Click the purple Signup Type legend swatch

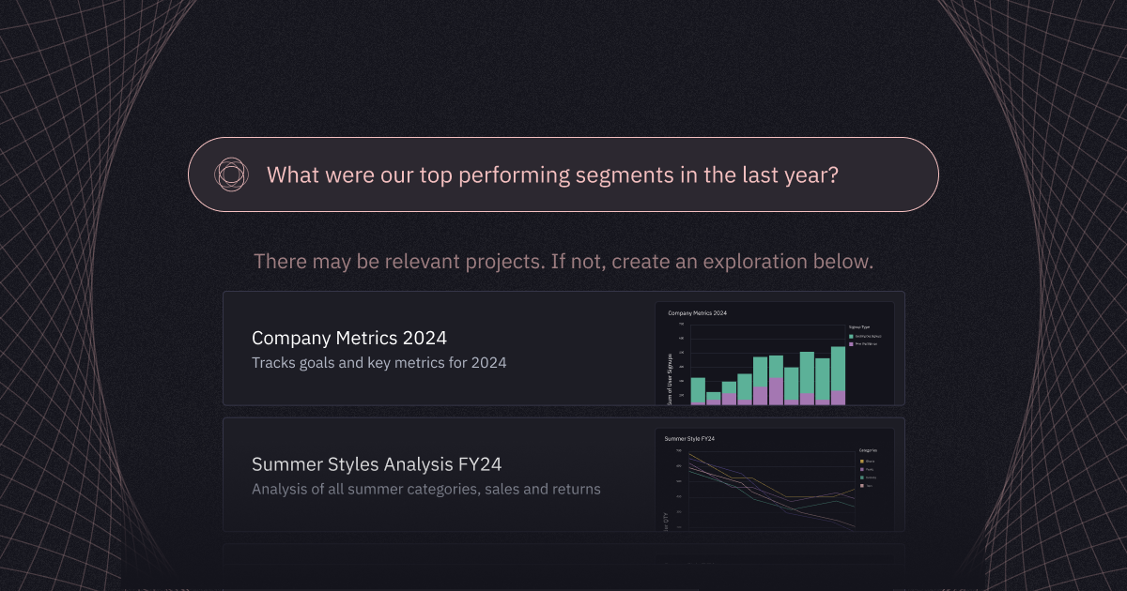pos(851,344)
